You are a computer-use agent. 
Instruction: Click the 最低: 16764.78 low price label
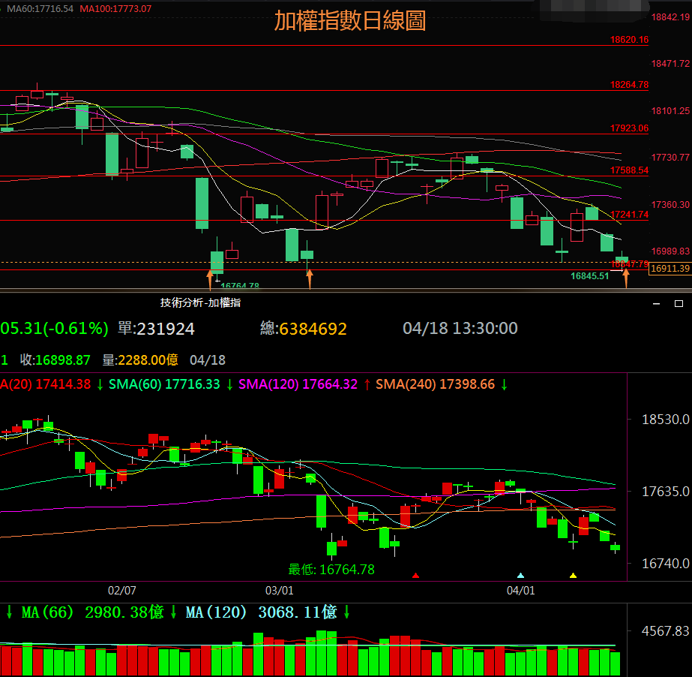pos(331,570)
